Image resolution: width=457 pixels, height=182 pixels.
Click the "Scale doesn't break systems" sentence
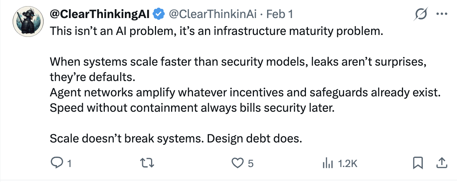pyautogui.click(x=175, y=138)
